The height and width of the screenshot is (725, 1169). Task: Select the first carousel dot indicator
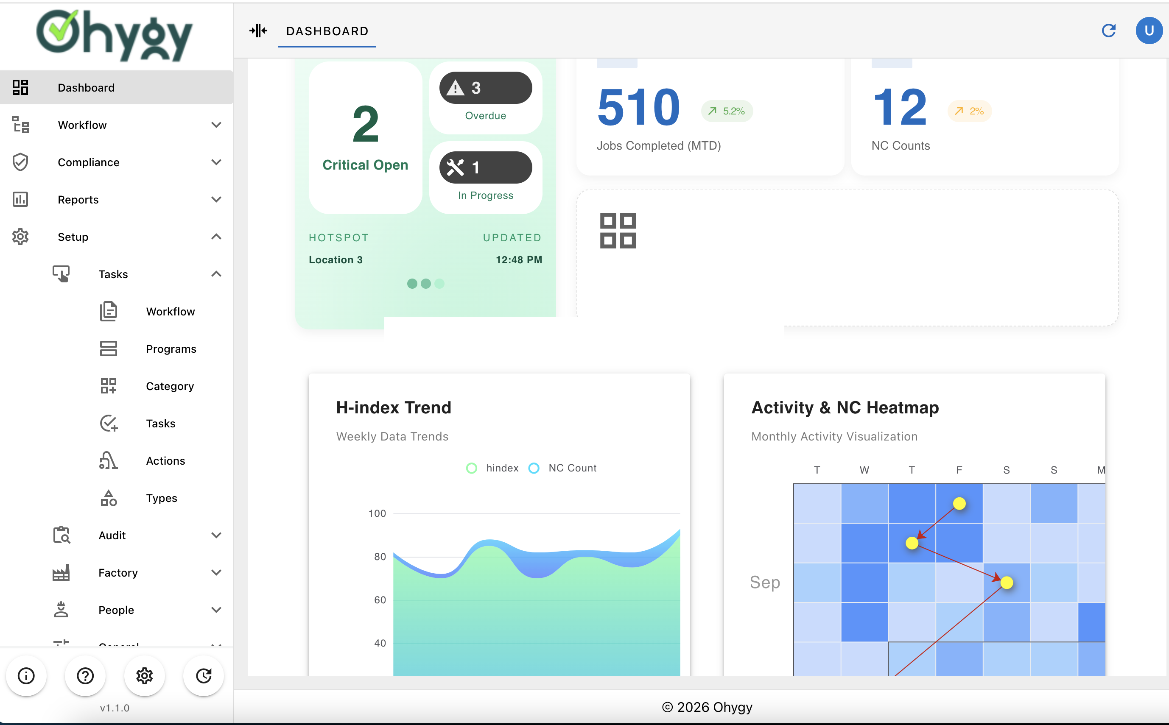coord(412,284)
